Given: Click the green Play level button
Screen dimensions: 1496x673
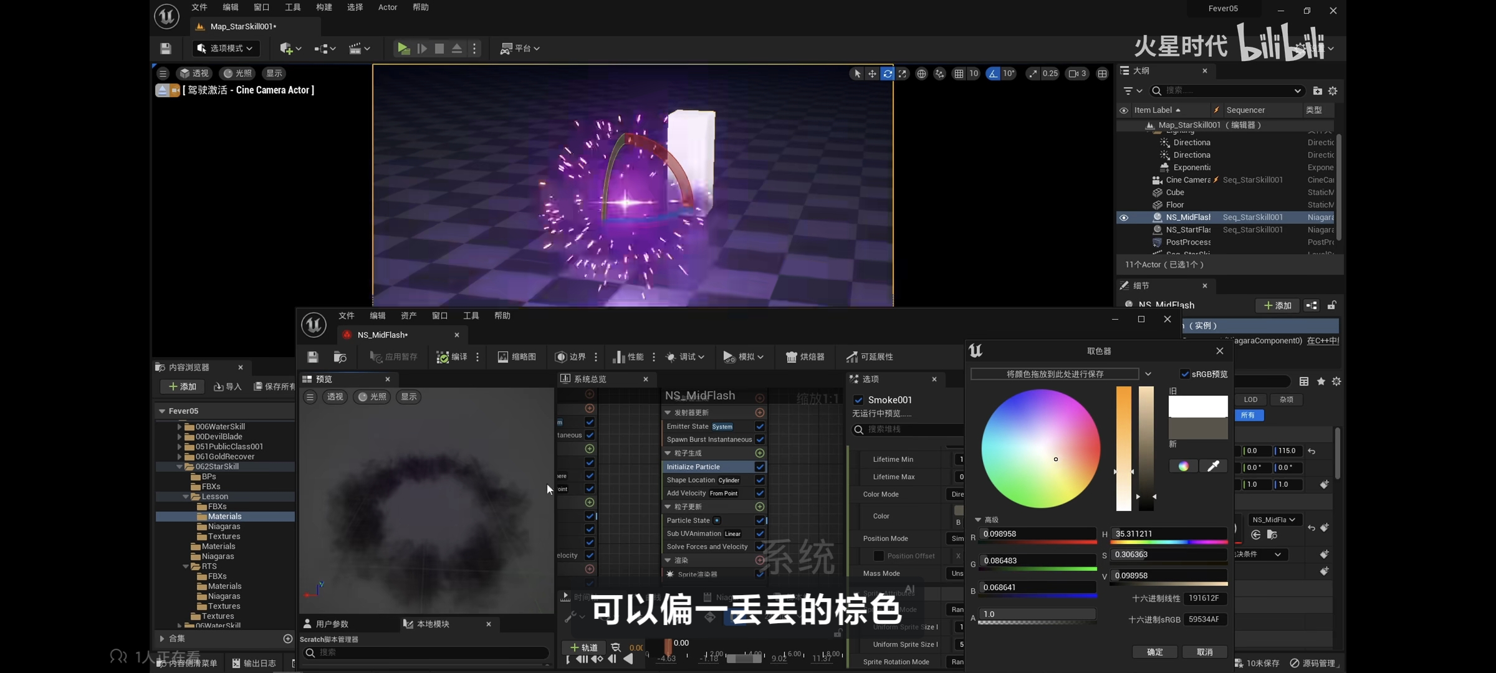Looking at the screenshot, I should (403, 49).
